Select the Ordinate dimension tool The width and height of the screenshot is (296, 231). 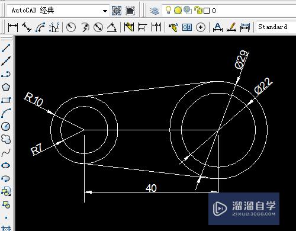coord(54,27)
